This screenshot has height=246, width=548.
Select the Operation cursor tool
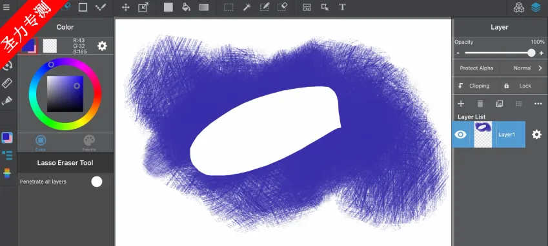click(325, 7)
